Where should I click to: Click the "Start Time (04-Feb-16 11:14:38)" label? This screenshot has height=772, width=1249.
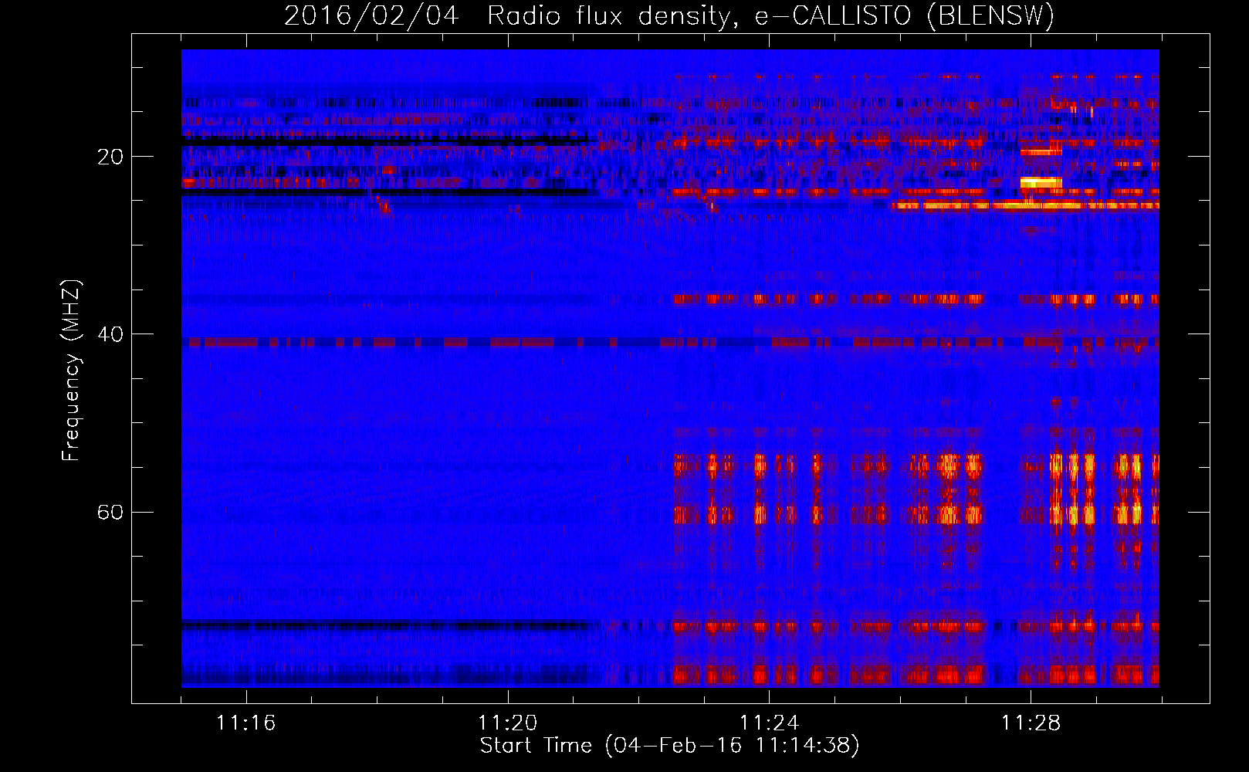[669, 746]
